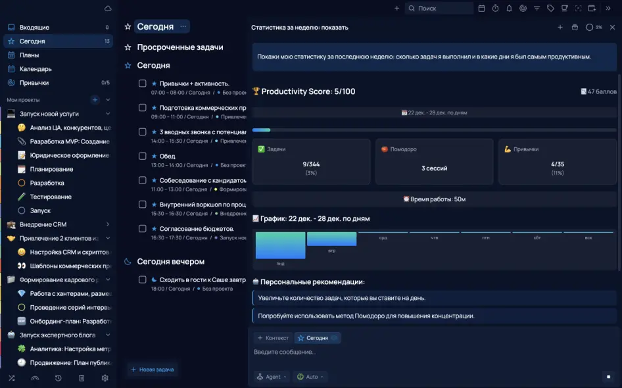Open "Привычки" section in sidebar
This screenshot has width=622, height=388.
pyautogui.click(x=34, y=83)
